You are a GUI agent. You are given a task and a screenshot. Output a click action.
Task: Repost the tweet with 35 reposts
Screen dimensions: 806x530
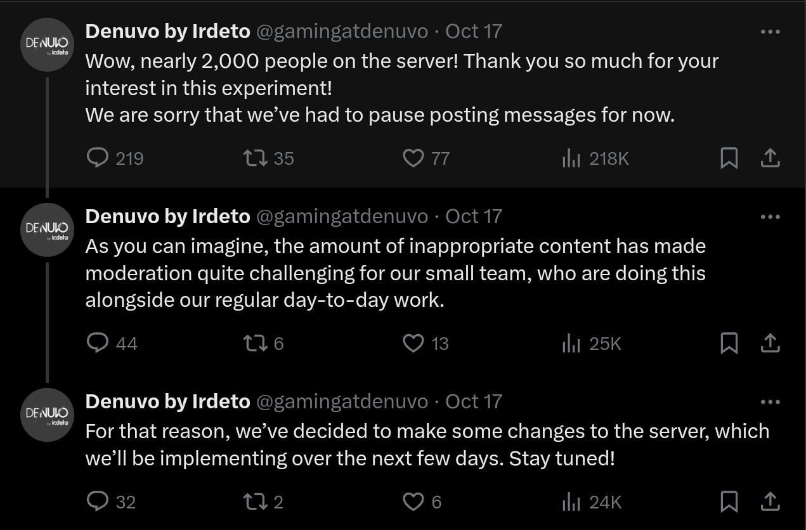254,158
